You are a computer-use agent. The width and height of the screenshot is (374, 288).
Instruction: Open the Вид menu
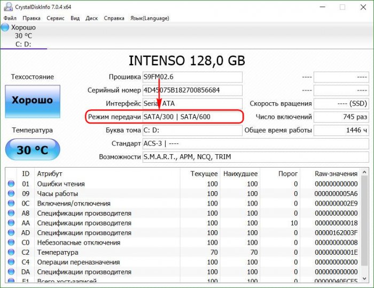tap(75, 18)
